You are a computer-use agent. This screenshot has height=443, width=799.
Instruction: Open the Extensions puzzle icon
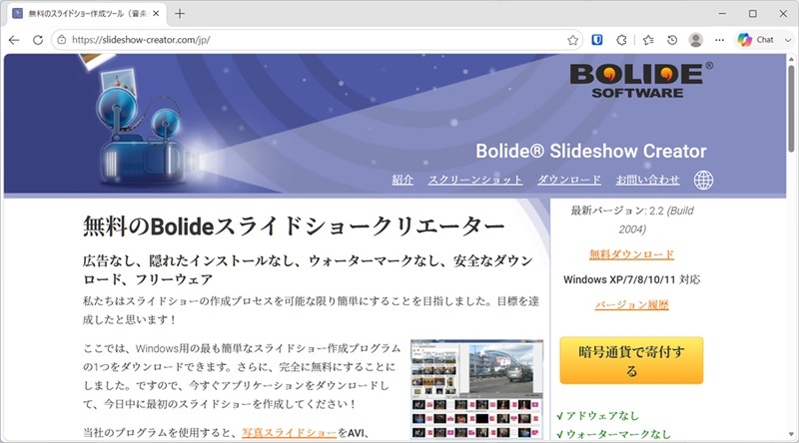pyautogui.click(x=621, y=40)
